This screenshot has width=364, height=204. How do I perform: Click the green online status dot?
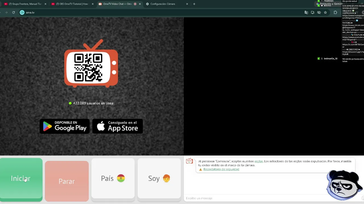[70, 103]
